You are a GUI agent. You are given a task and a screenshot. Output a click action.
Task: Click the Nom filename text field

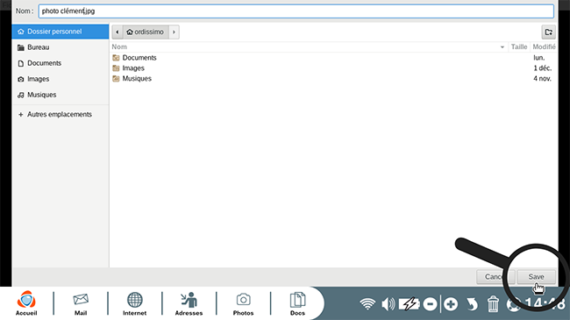click(x=296, y=11)
